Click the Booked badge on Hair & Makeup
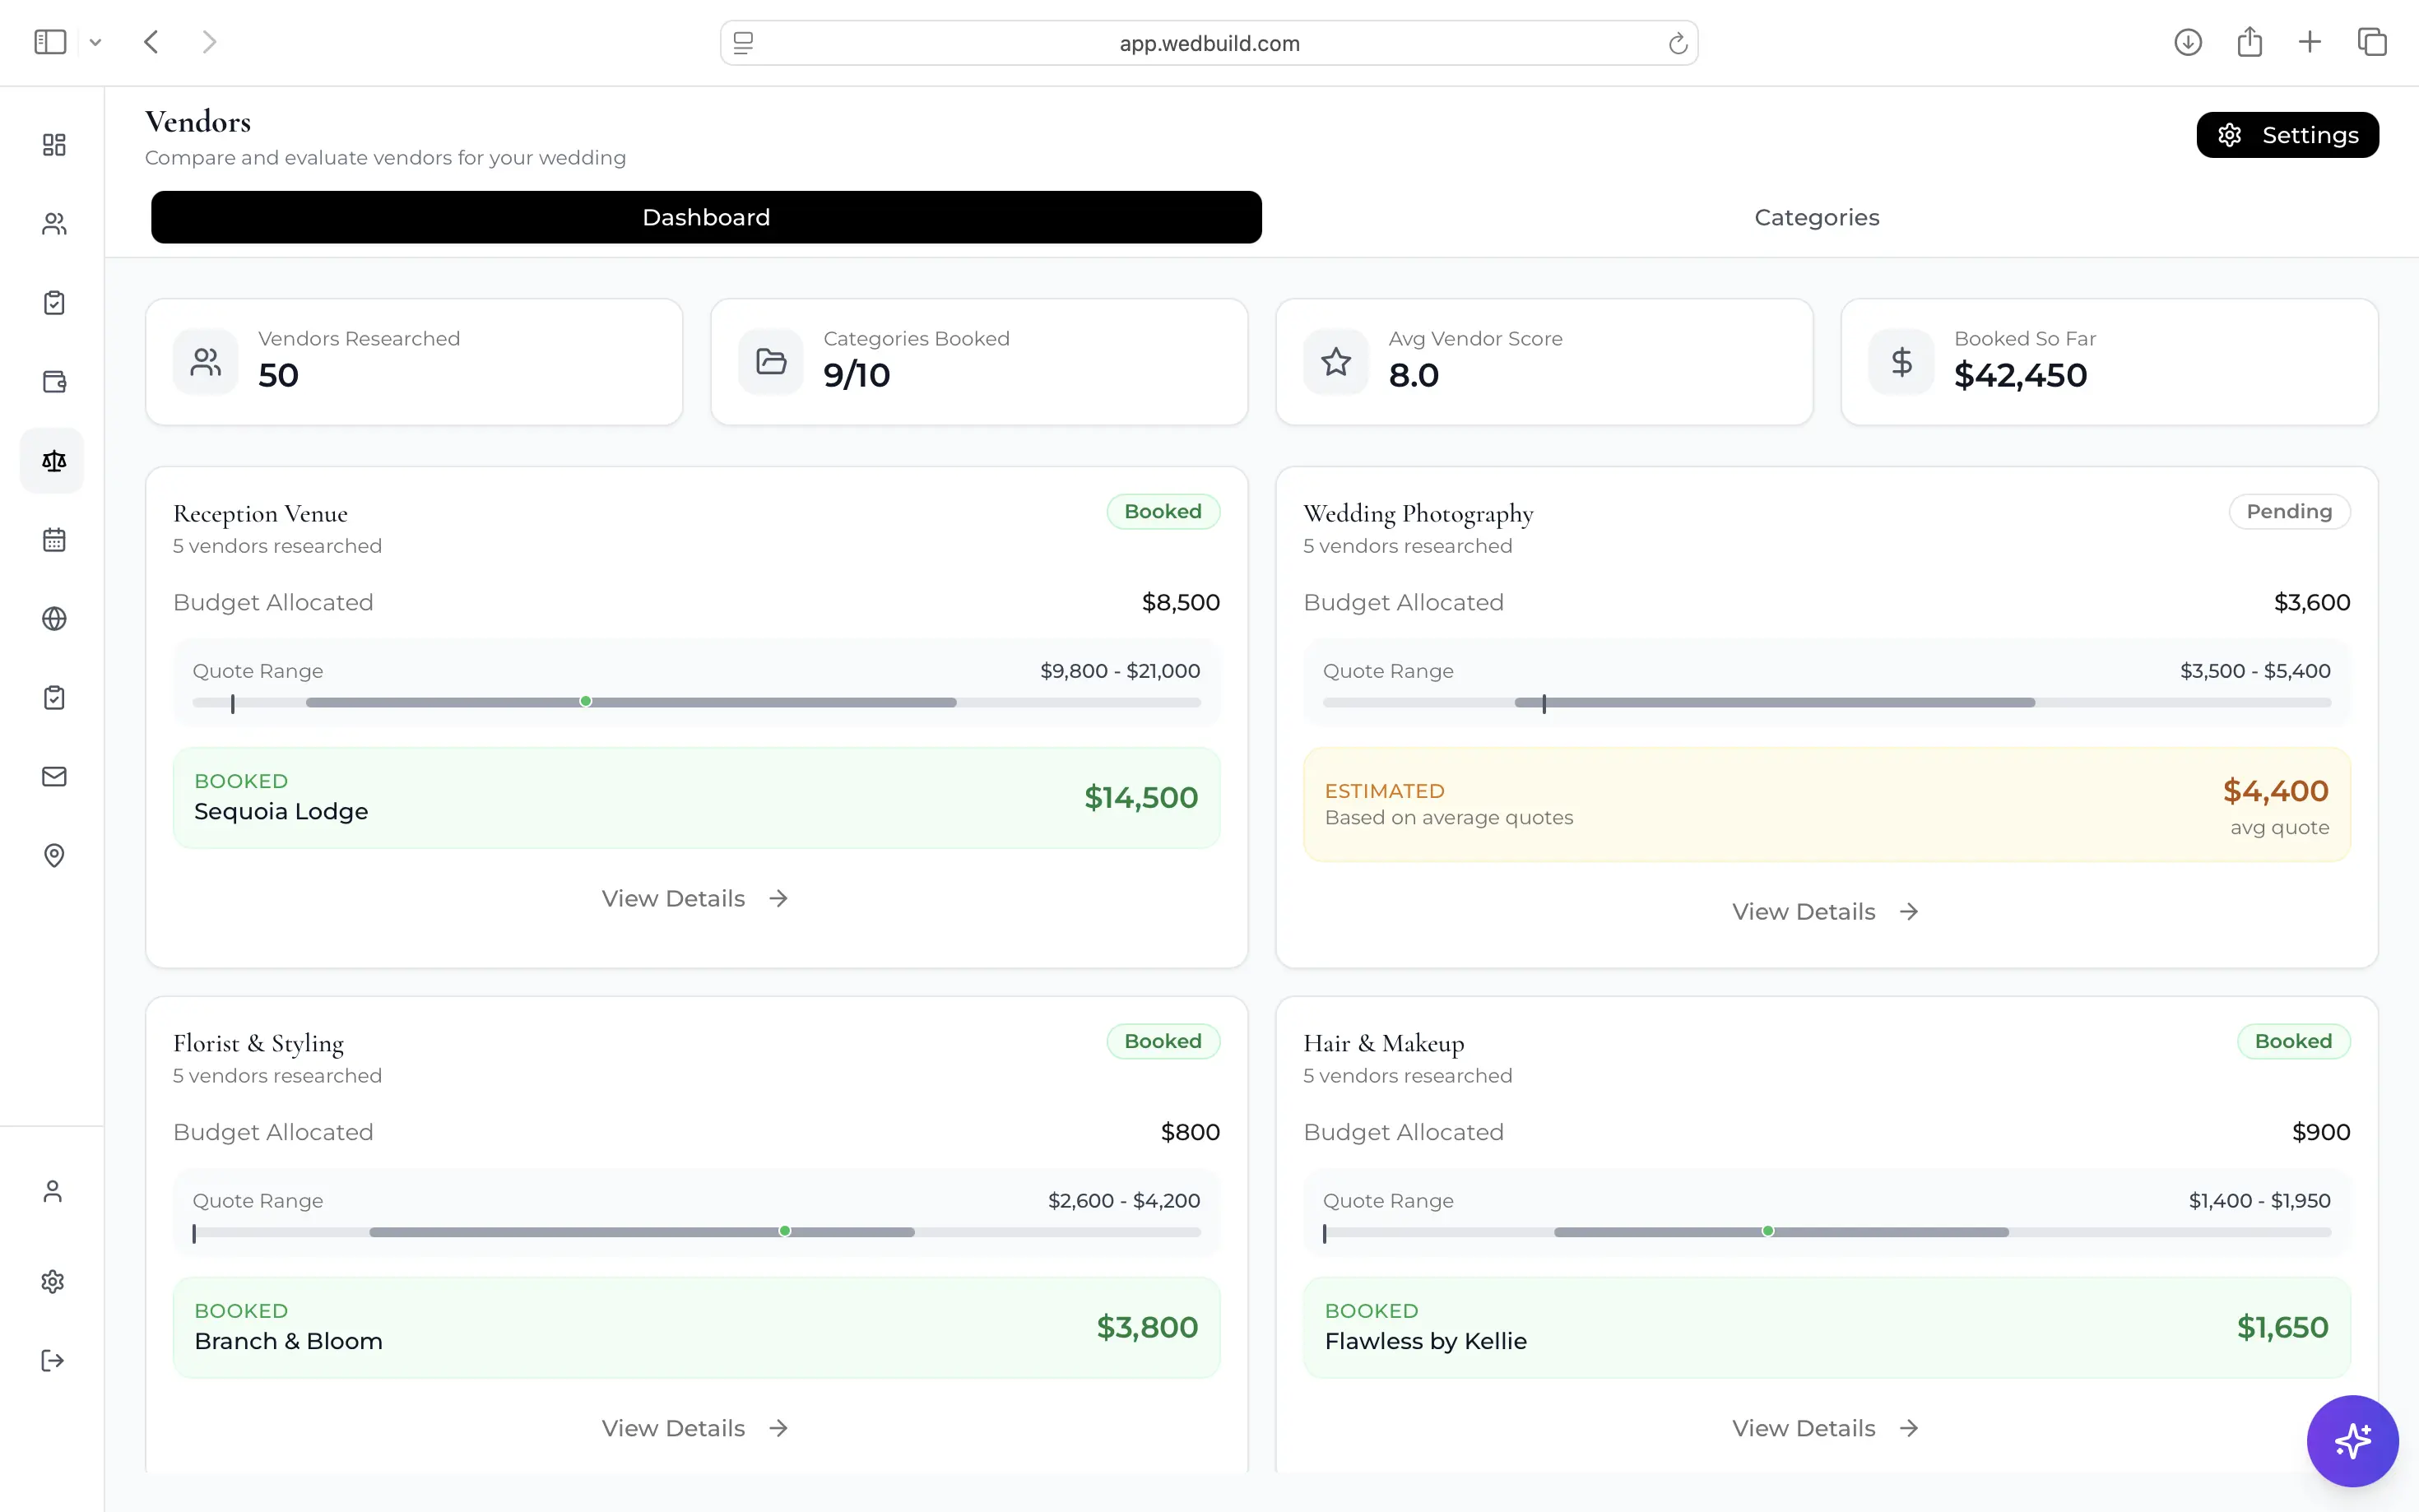 pos(2293,1041)
